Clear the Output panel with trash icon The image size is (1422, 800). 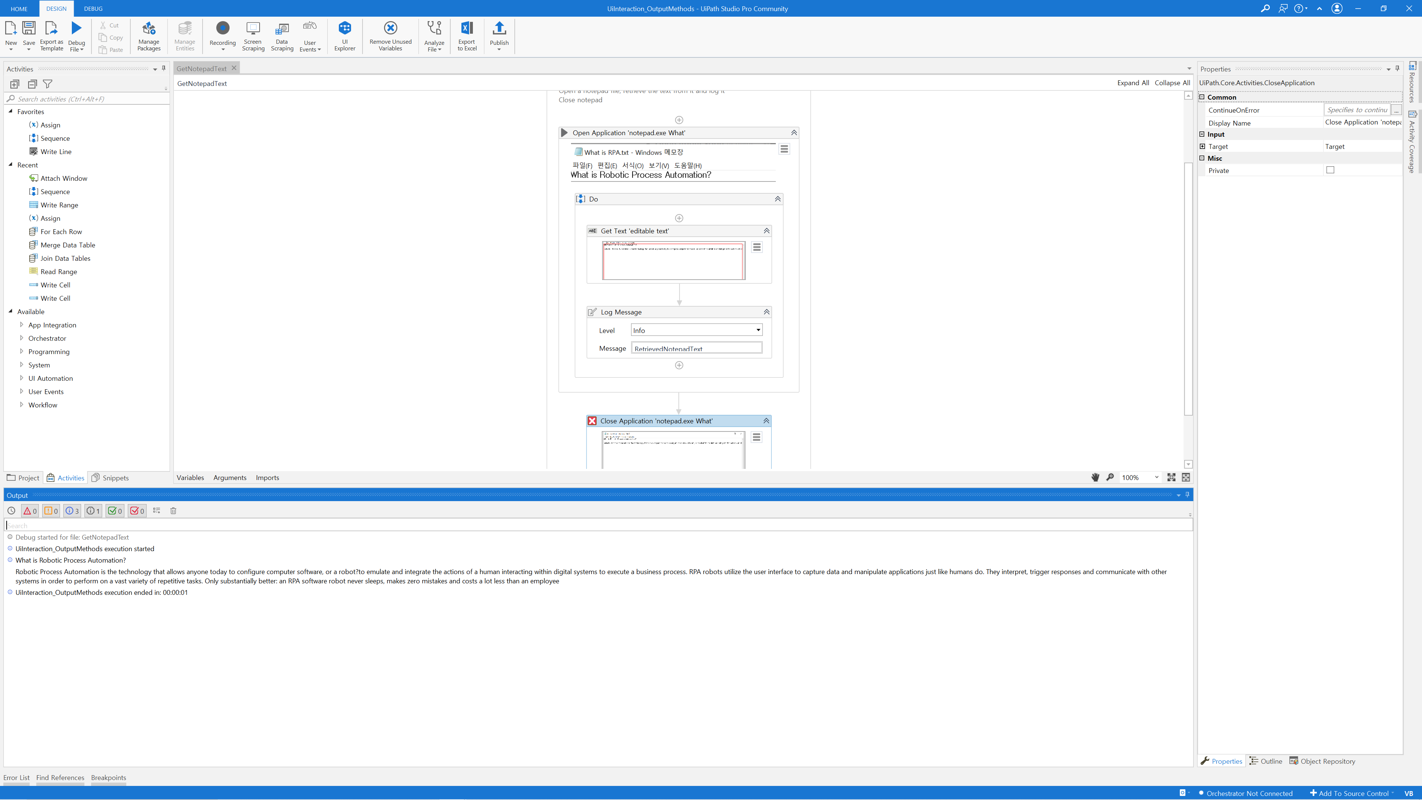[x=173, y=511]
